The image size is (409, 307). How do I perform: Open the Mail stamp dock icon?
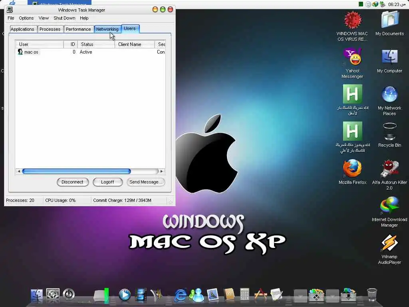pos(213,295)
